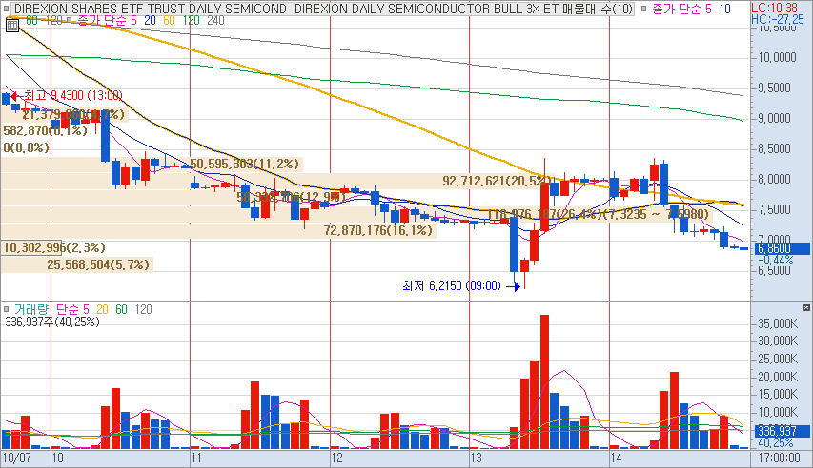This screenshot has height=468, width=813.
Task: Click the -0.44% change value
Action: point(775,260)
